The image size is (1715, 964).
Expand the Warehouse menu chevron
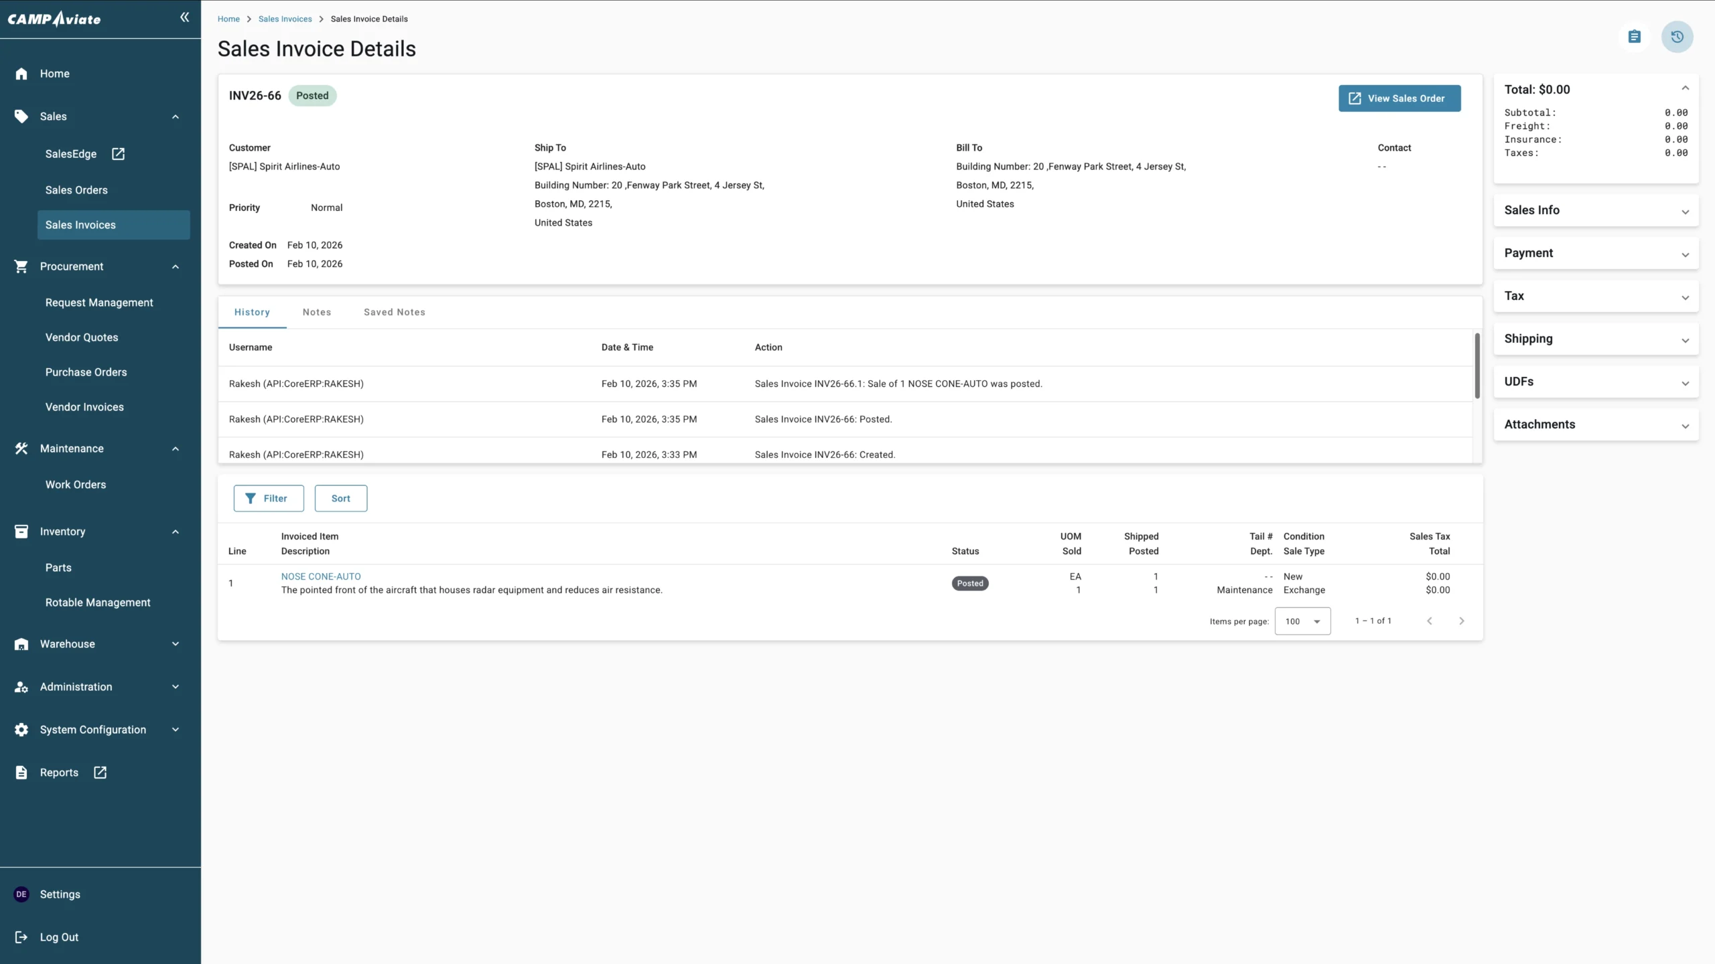176,644
